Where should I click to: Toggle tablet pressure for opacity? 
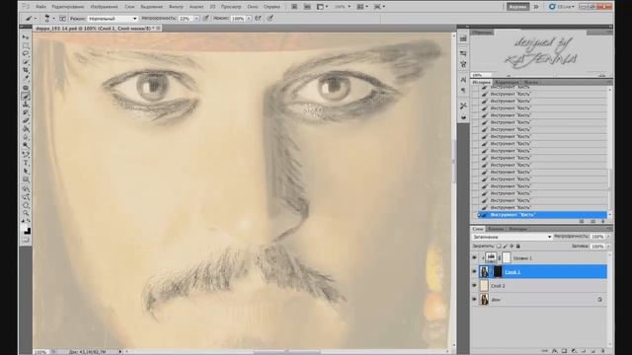[206, 18]
